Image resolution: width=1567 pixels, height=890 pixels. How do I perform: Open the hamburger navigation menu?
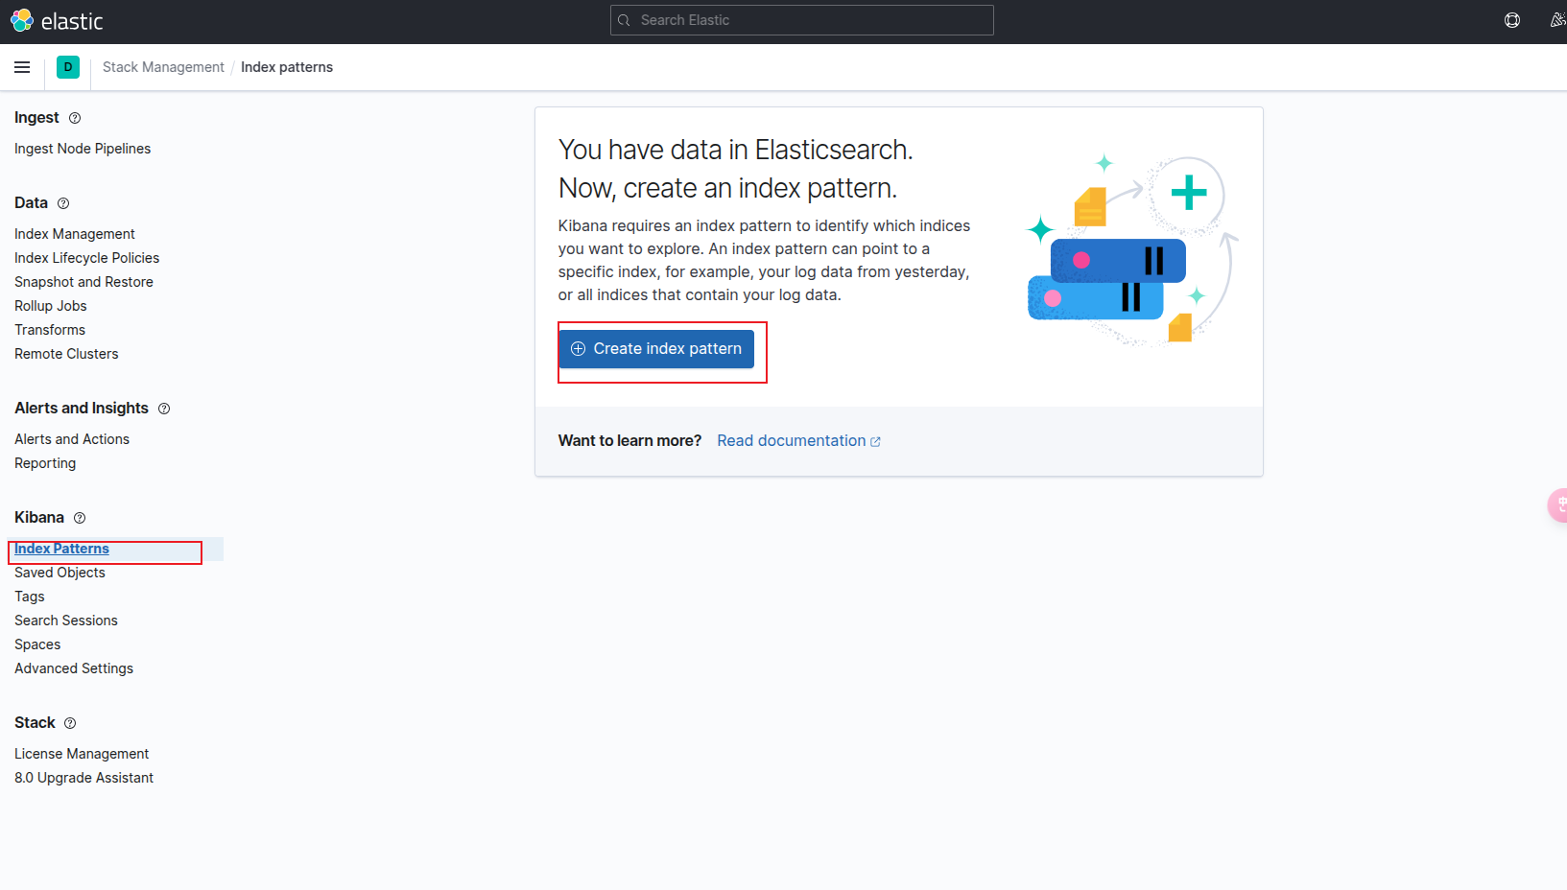(x=22, y=67)
